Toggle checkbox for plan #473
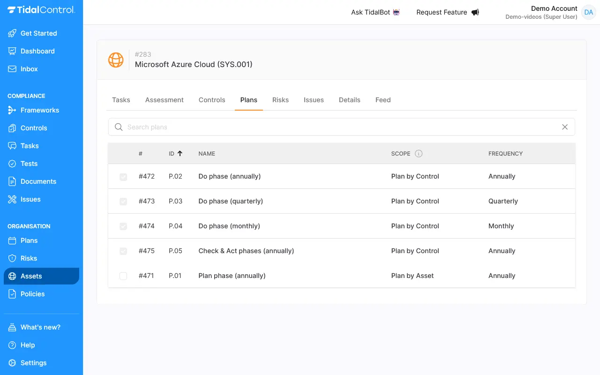This screenshot has width=600, height=375. tap(123, 202)
